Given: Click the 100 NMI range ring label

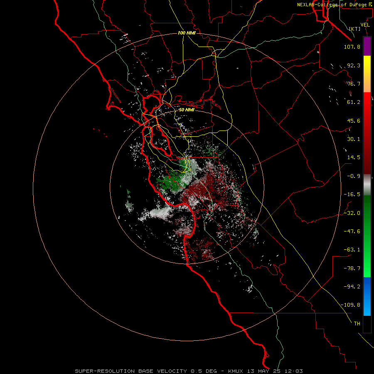Looking at the screenshot, I should 187,33.
